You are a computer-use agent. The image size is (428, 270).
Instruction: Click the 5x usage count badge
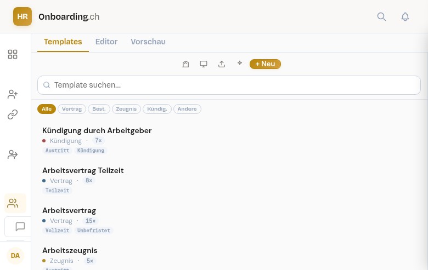90,261
